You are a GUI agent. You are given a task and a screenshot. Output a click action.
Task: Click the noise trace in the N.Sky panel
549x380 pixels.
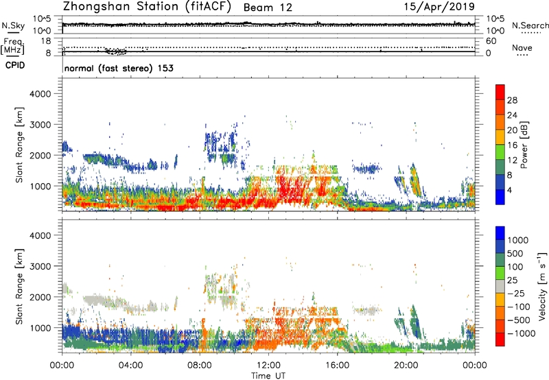pos(268,24)
